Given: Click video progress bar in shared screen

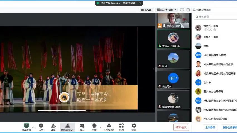Looking at the screenshot, I should click(x=62, y=110).
